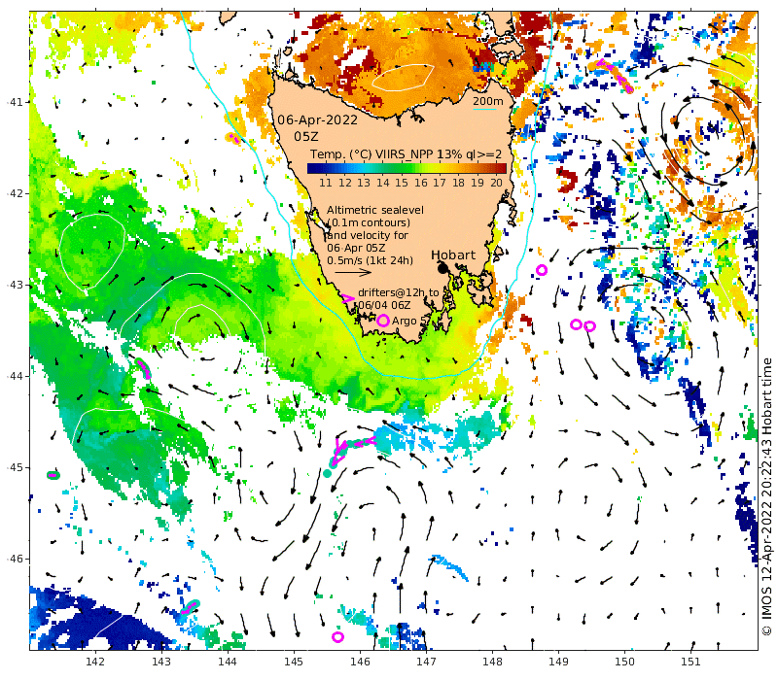
Task: Click longitude axis label '147'
Action: pyautogui.click(x=426, y=662)
